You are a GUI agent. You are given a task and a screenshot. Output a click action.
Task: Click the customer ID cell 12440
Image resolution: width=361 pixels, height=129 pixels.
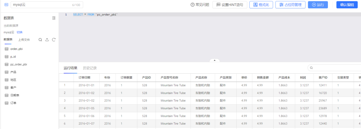point(323,124)
